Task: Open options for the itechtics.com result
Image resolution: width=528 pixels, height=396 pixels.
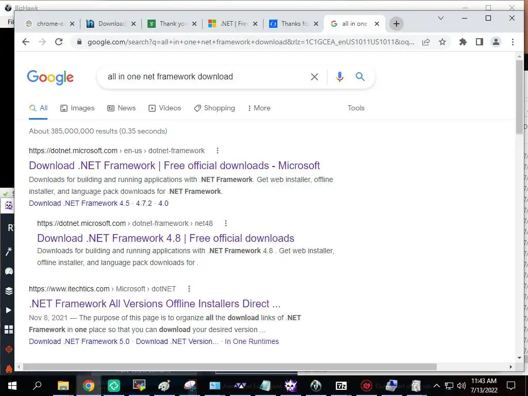Action: (189, 289)
